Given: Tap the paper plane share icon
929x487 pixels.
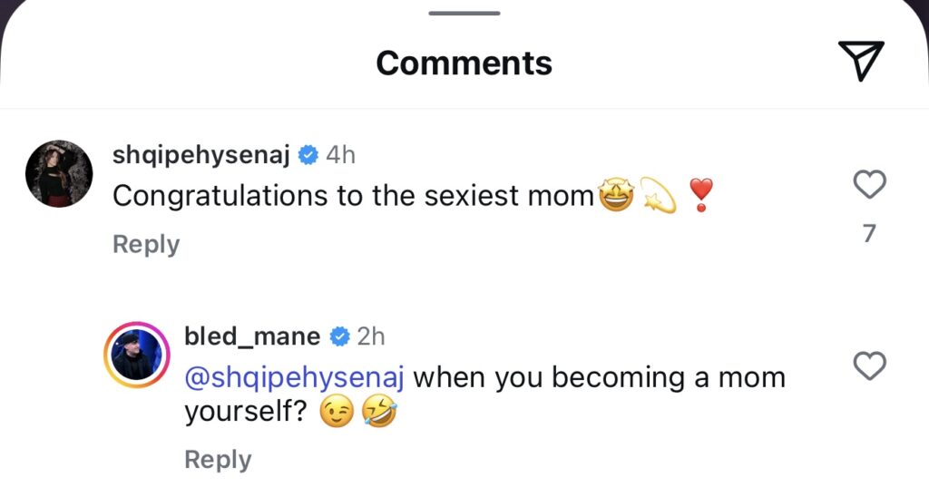Looking at the screenshot, I should coord(859,62).
